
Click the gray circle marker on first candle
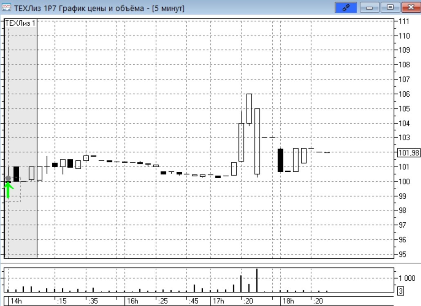pos(8,178)
